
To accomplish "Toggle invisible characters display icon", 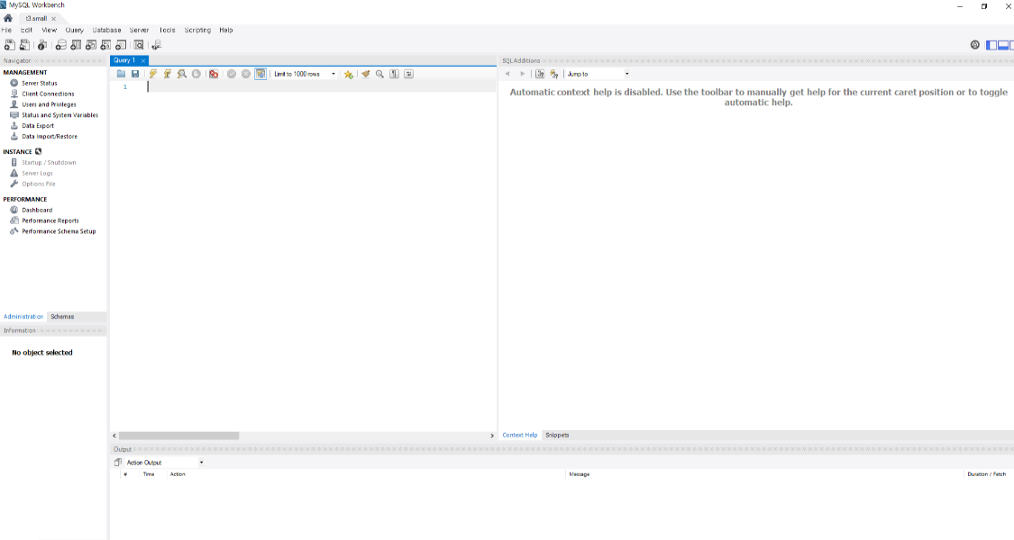I will pyautogui.click(x=394, y=74).
